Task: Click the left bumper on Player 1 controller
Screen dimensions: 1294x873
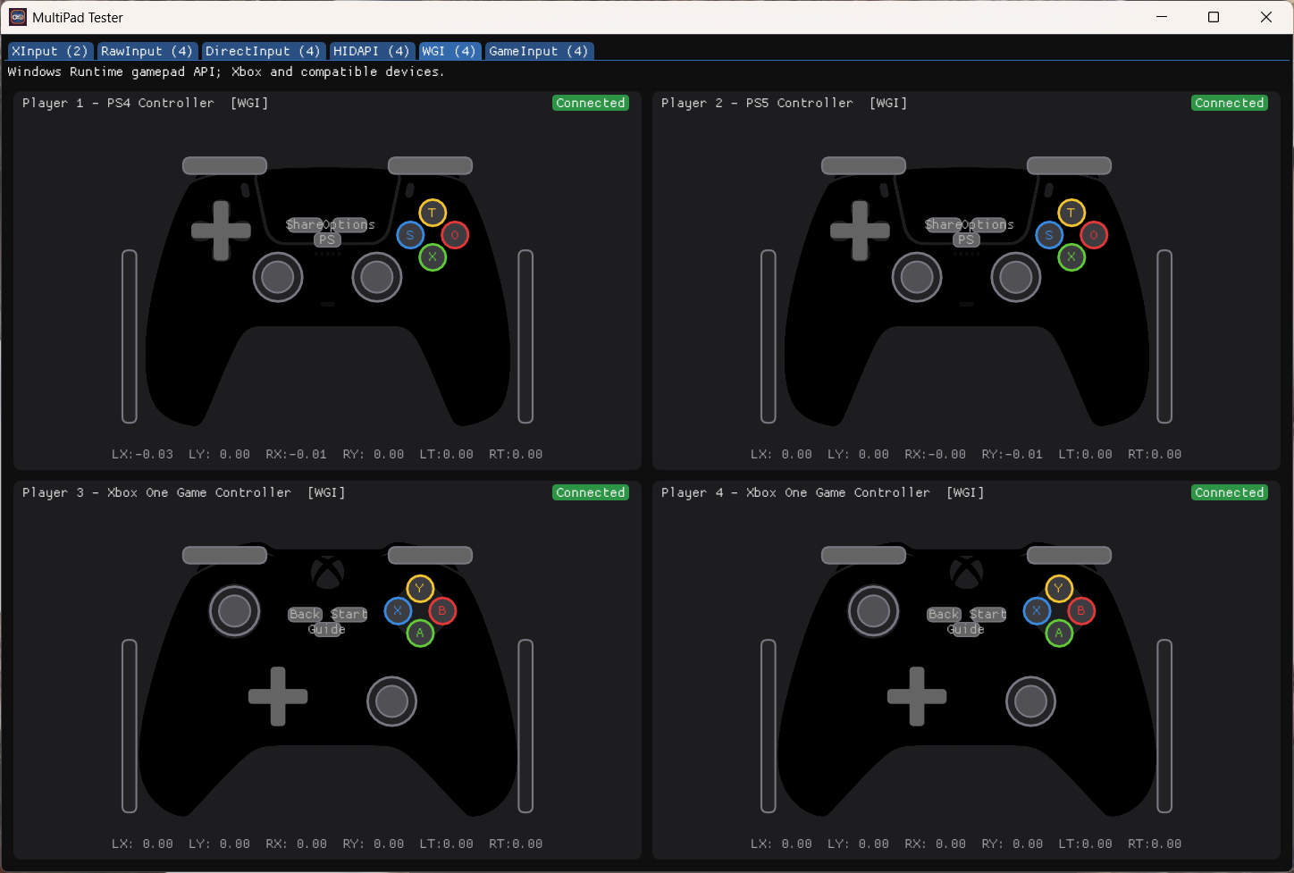Action: coord(224,165)
